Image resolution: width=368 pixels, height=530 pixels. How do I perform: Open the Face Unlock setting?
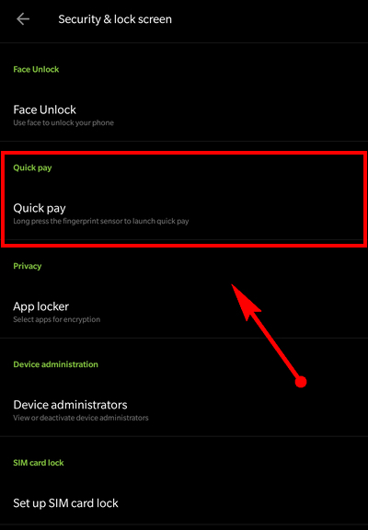[x=184, y=116]
